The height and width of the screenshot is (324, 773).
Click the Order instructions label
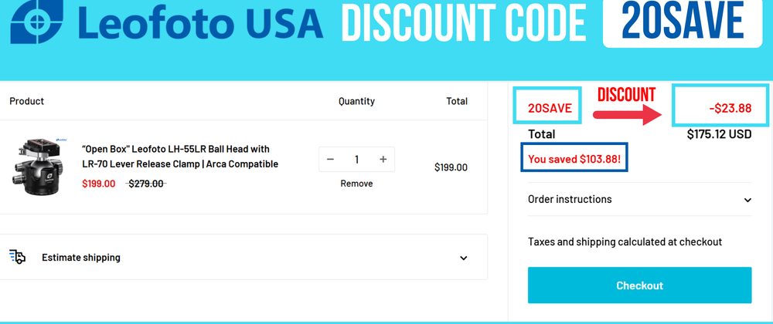[570, 199]
